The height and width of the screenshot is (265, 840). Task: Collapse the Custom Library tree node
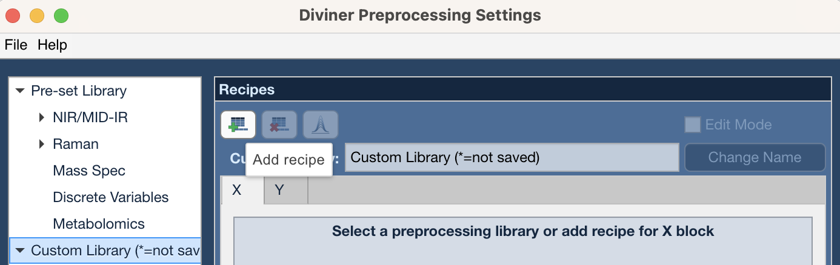coord(20,250)
